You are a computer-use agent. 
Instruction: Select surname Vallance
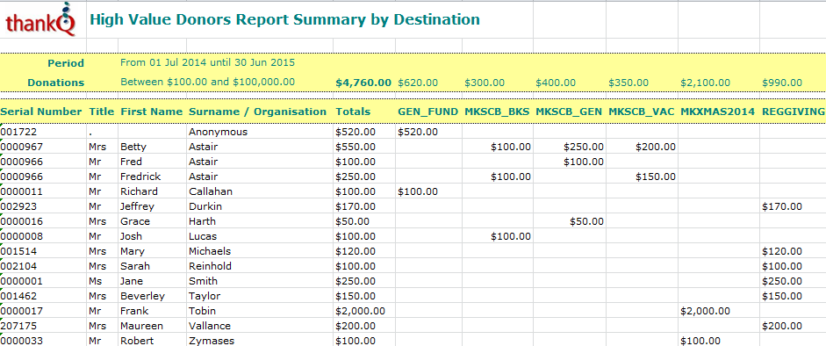click(x=210, y=326)
